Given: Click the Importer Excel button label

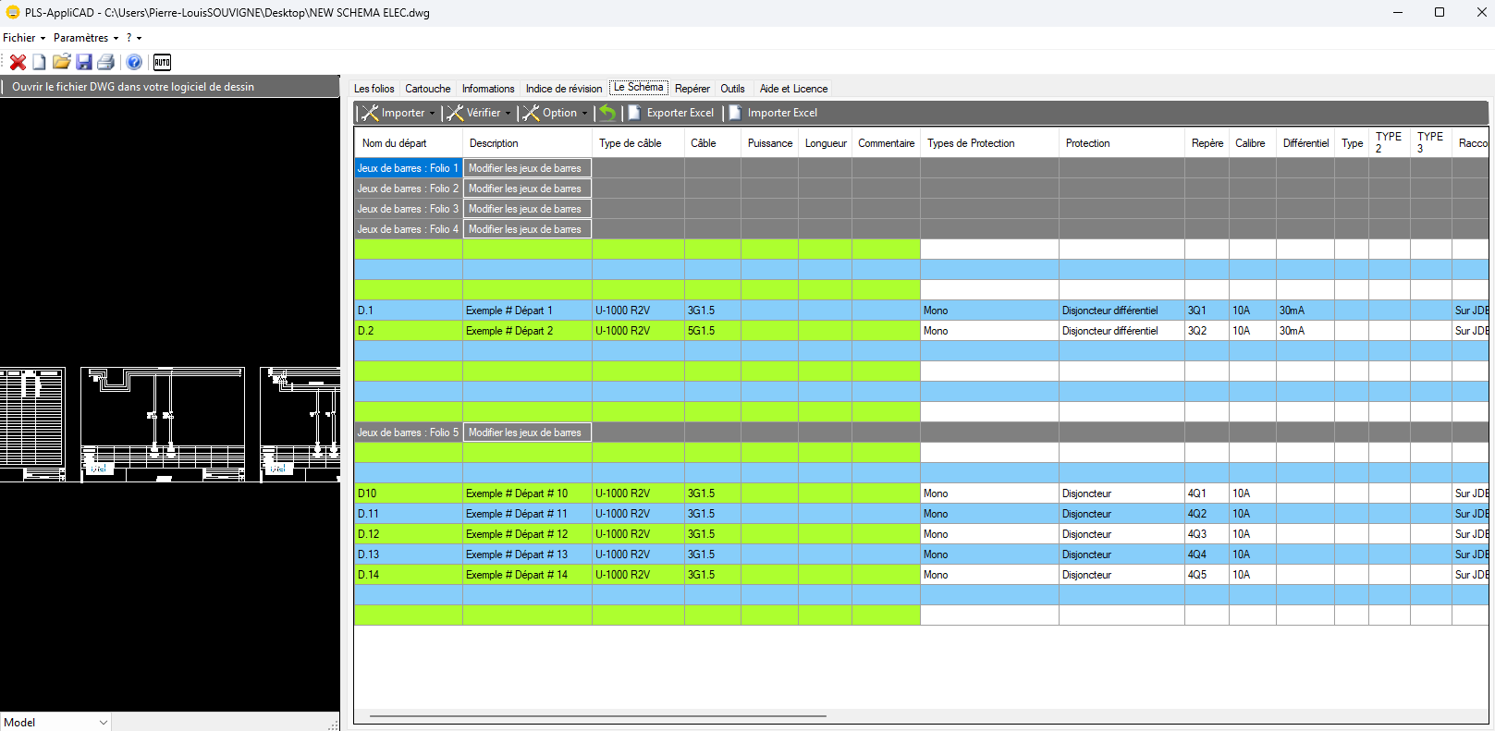Looking at the screenshot, I should pyautogui.click(x=782, y=113).
